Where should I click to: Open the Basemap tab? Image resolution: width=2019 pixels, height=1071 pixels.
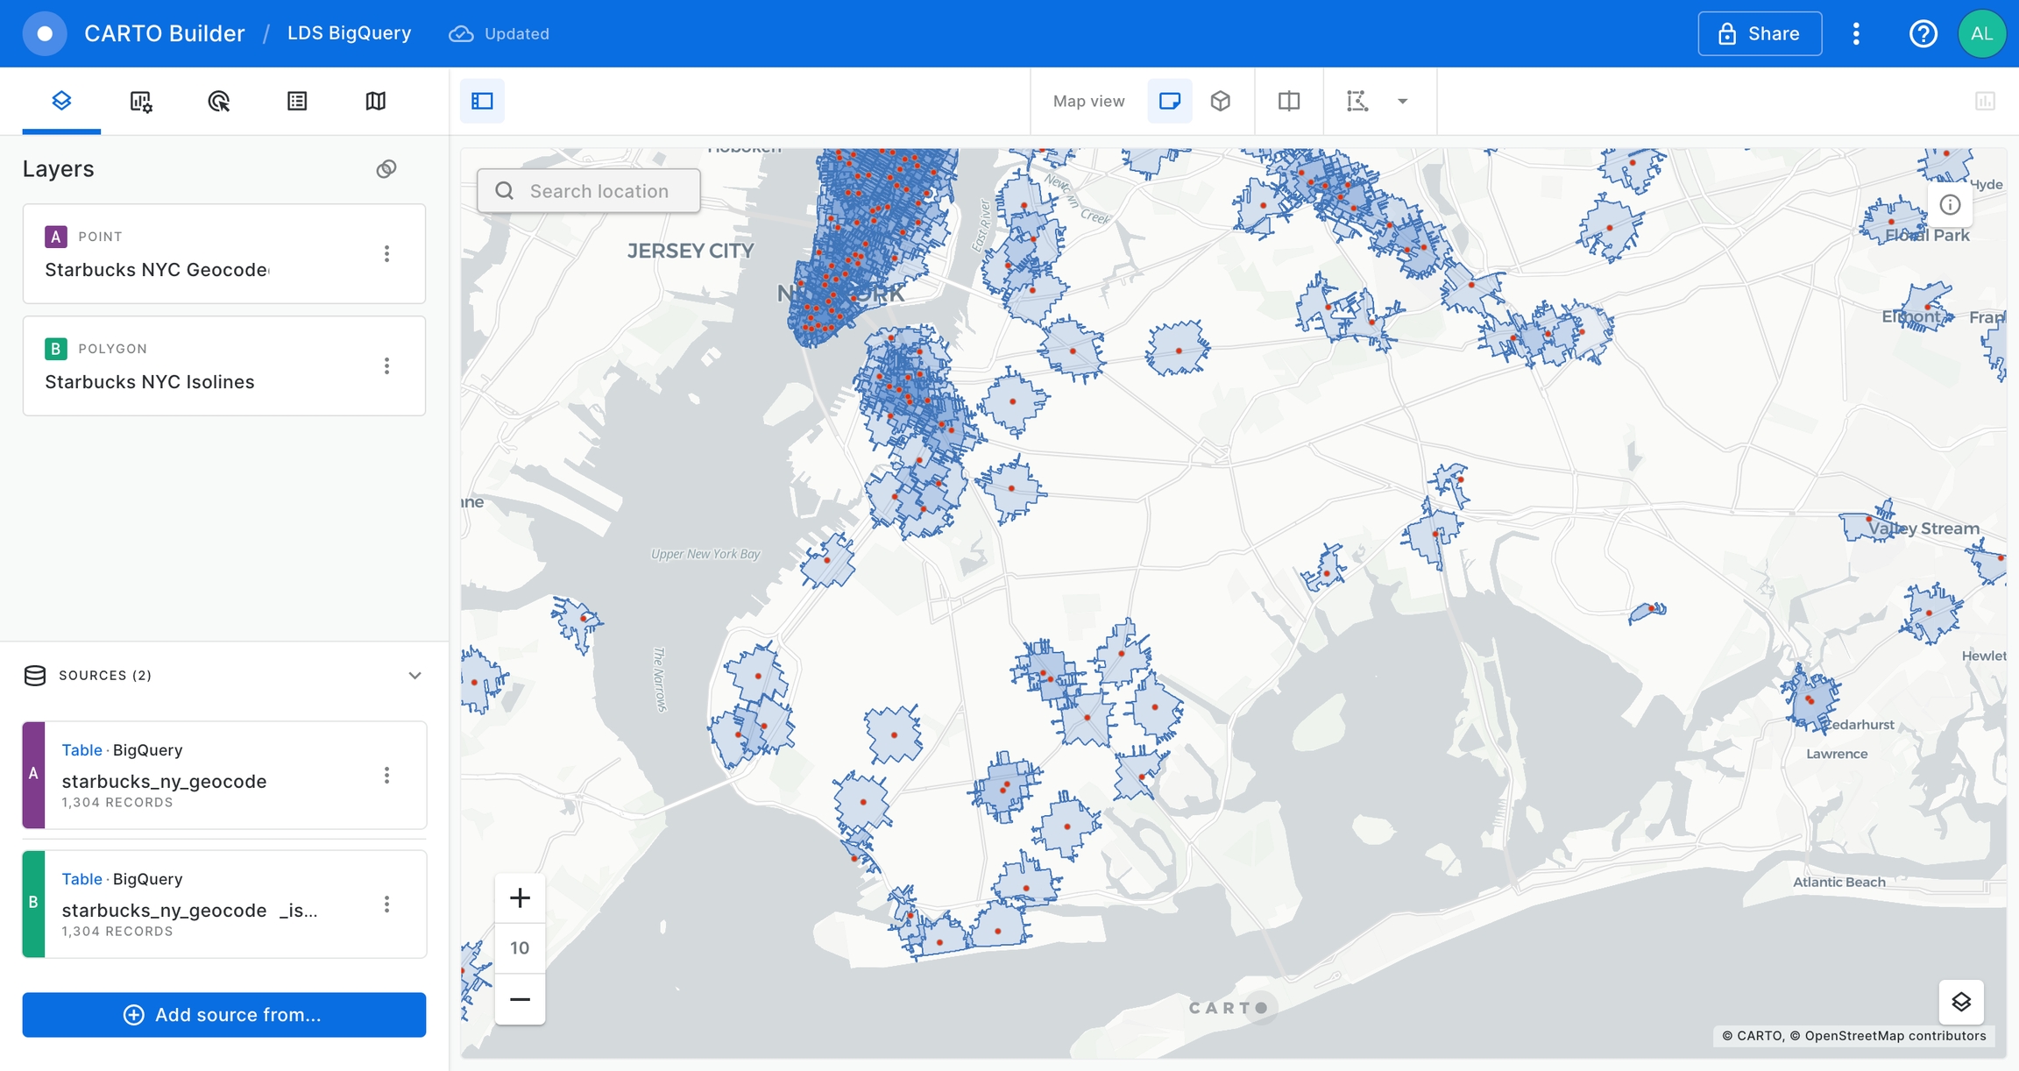click(x=375, y=101)
